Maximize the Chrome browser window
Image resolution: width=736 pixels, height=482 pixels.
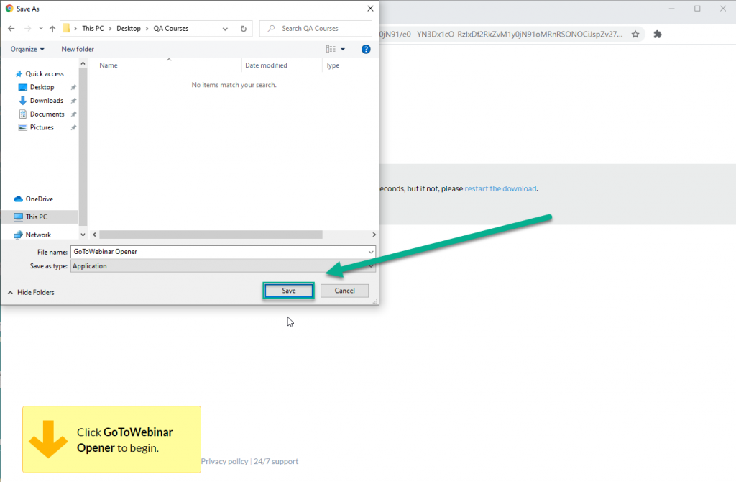coord(697,9)
